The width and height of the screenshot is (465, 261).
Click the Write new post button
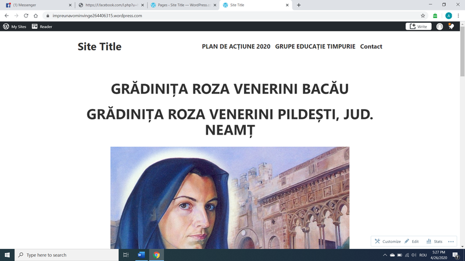coord(418,27)
